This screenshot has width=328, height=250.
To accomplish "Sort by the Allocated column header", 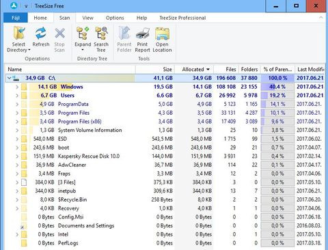I will point(194,69).
